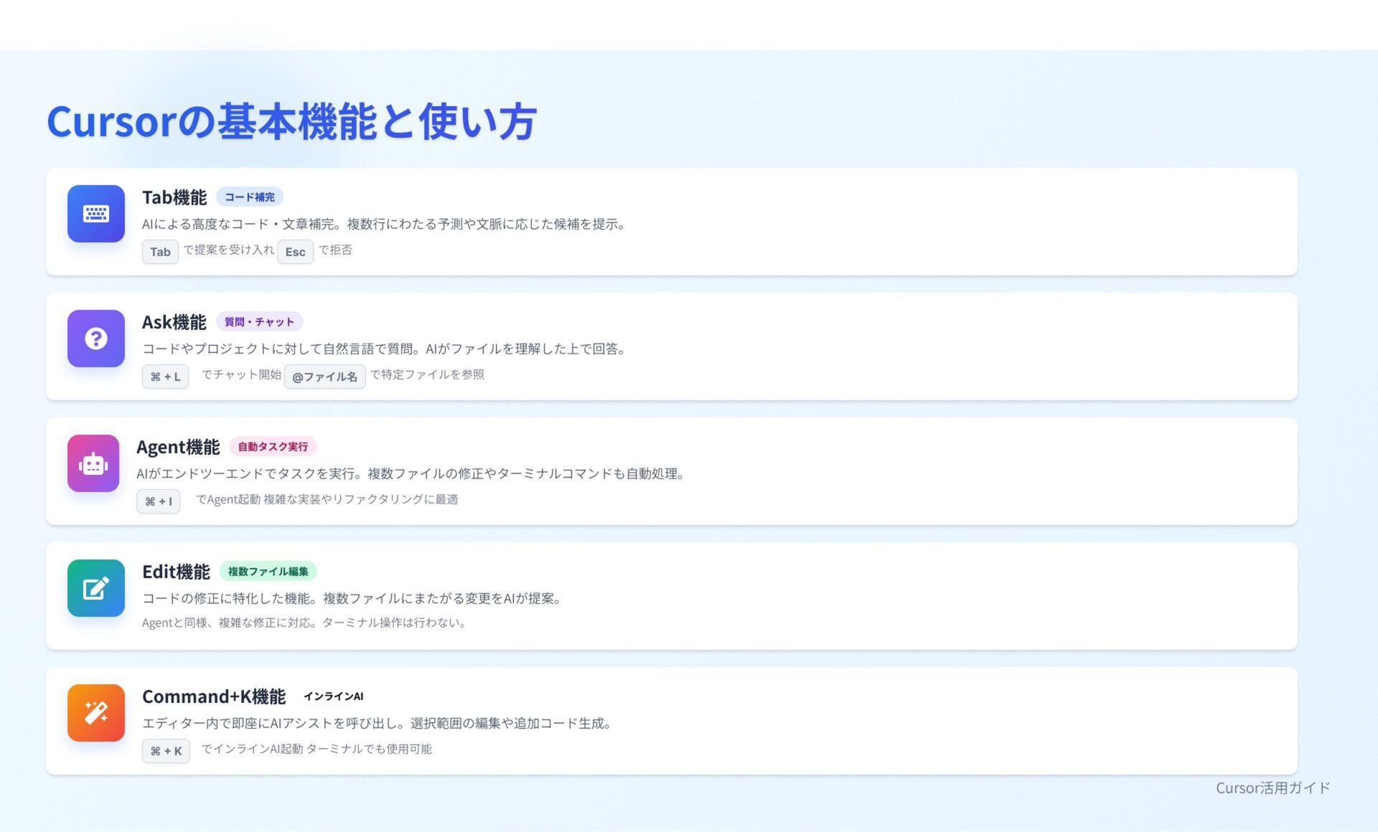1378x832 pixels.
Task: Click the Tab機能 heading
Action: tap(174, 197)
